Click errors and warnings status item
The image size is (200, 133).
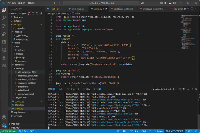pyautogui.click(x=23, y=131)
